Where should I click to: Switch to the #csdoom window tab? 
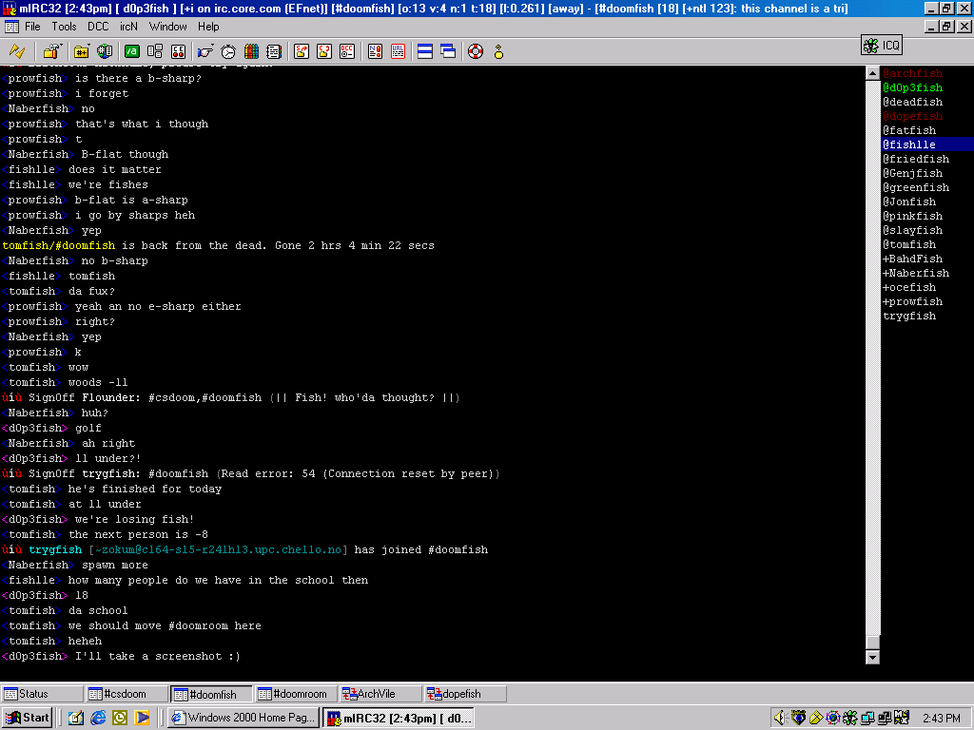coord(127,694)
